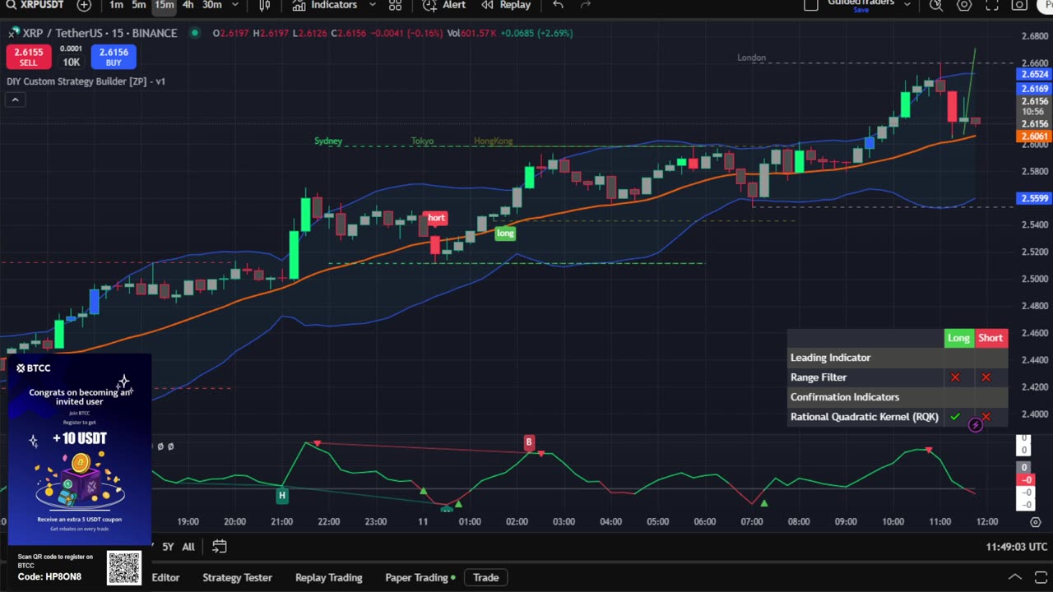This screenshot has height=592, width=1053.
Task: Click the Tokyo session label
Action: pos(422,141)
